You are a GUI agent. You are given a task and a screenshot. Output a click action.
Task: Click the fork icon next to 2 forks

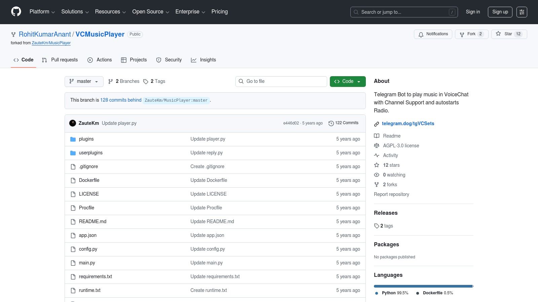[x=377, y=185]
